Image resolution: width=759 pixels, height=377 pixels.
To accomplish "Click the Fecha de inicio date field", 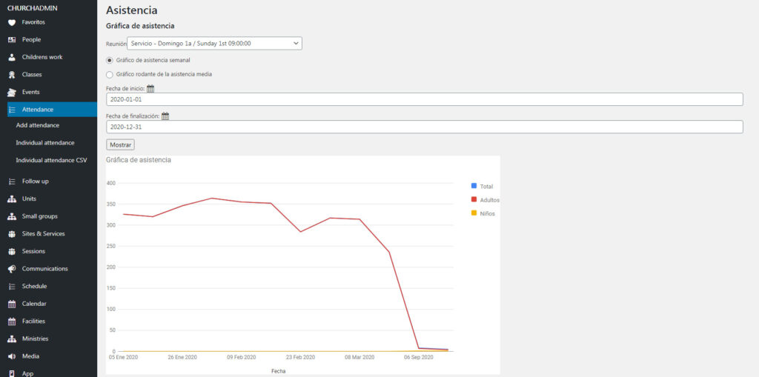I will point(424,99).
